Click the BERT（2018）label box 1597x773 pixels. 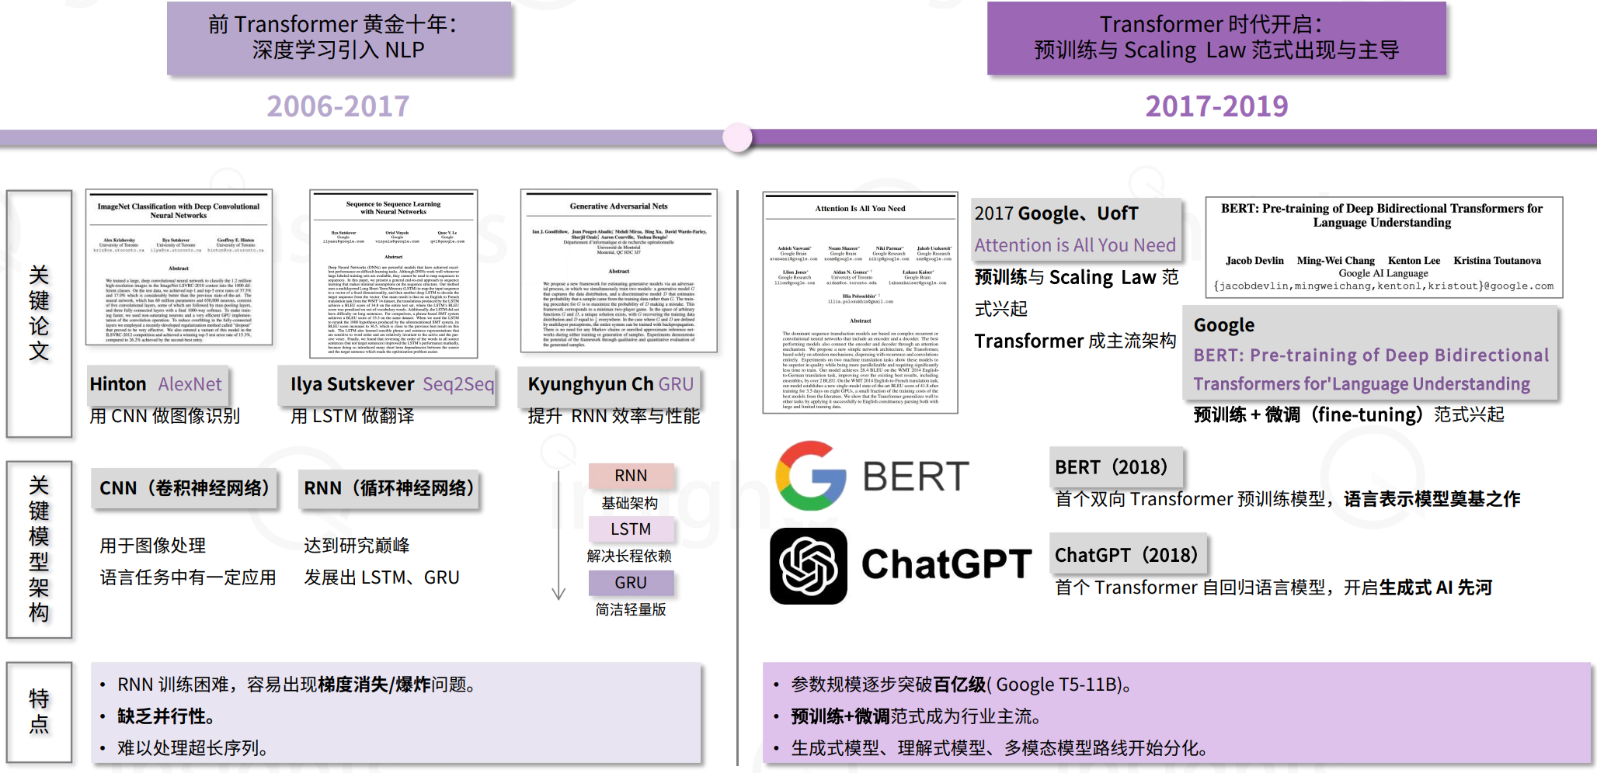click(1115, 467)
